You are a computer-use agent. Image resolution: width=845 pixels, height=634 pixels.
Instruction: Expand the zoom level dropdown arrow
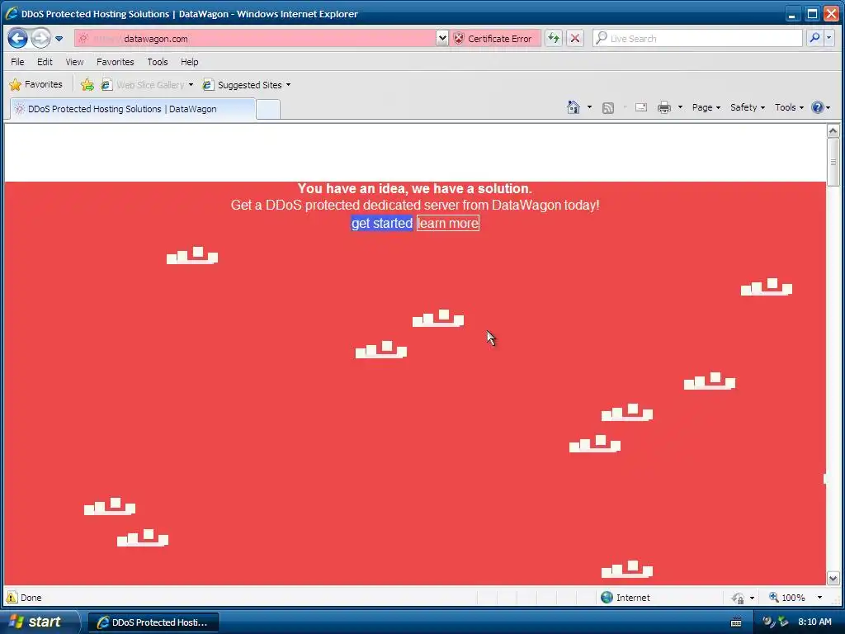click(819, 598)
